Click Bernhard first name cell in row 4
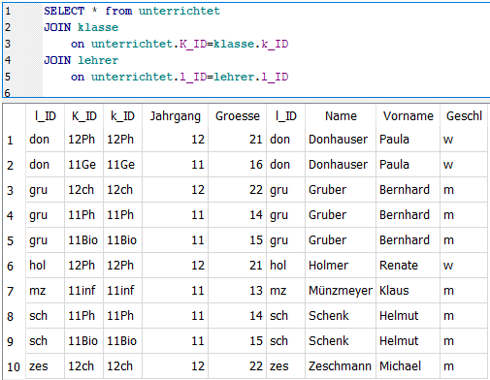Viewport: 490px width, 380px height. 408,215
